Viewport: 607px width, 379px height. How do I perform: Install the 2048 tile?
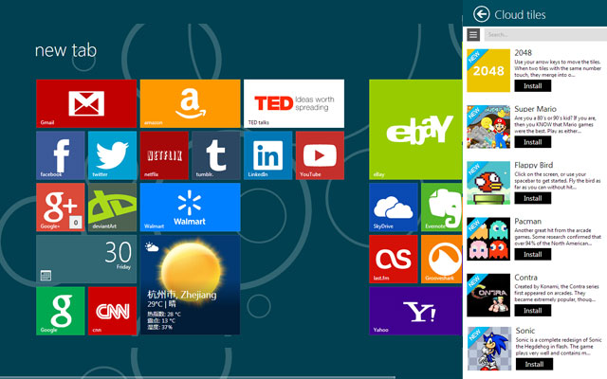pos(533,86)
